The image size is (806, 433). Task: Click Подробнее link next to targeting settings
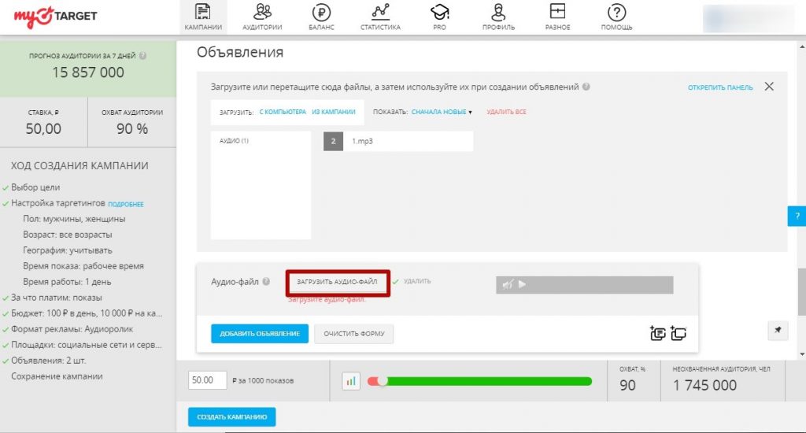(x=126, y=204)
